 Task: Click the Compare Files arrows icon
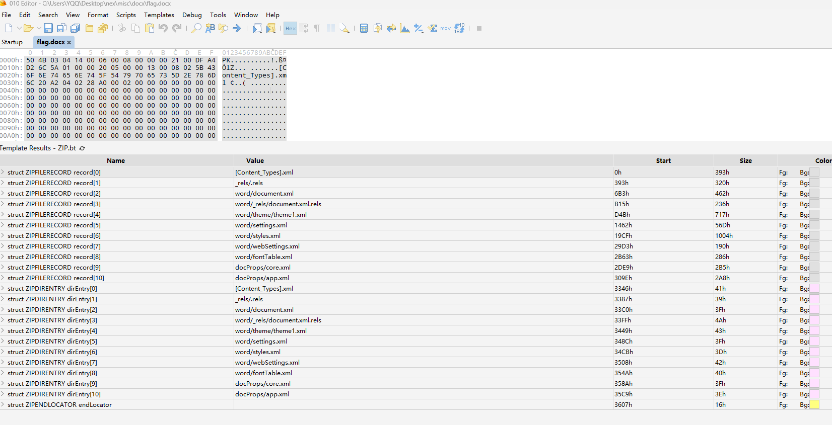[x=391, y=28]
